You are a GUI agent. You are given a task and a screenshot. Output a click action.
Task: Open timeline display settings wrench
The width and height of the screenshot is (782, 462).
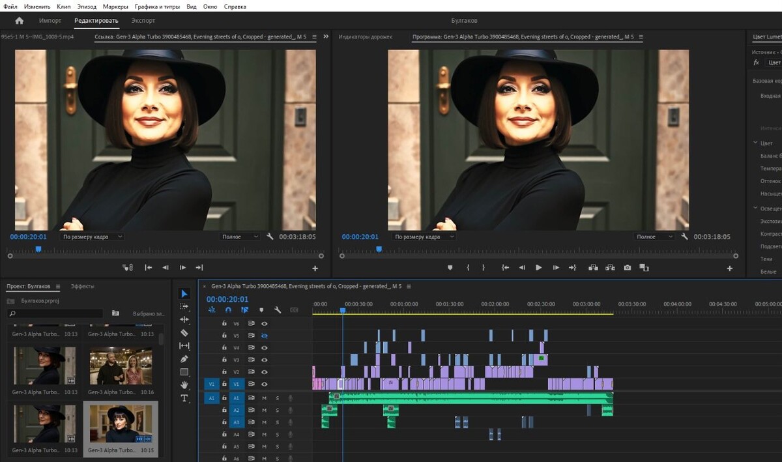tap(278, 310)
